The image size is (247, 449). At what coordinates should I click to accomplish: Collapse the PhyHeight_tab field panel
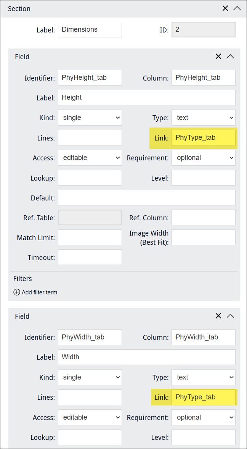tap(230, 57)
